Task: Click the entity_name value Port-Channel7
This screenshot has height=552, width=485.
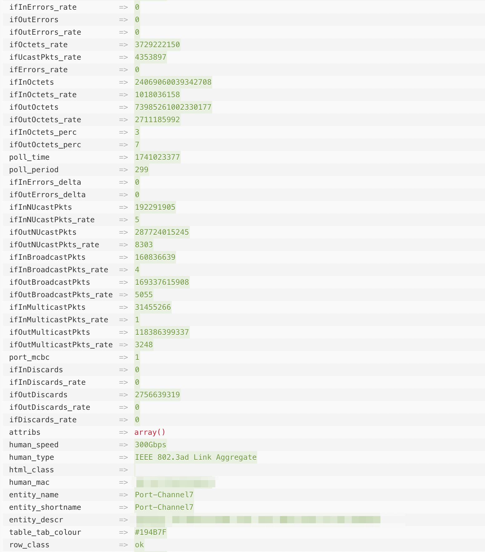Action: pos(164,495)
